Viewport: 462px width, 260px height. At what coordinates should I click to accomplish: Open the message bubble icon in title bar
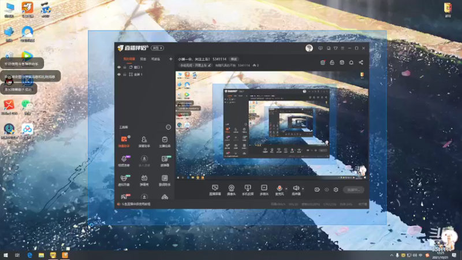[x=321, y=48]
